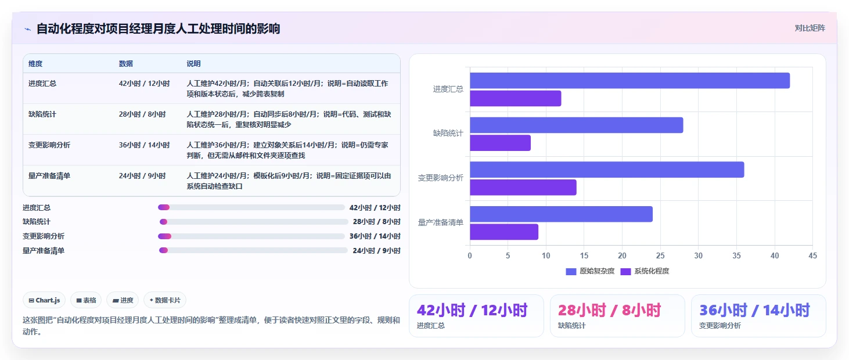849x360 pixels.
Task: Click the 变更影响分析 progress bar
Action: [x=251, y=236]
